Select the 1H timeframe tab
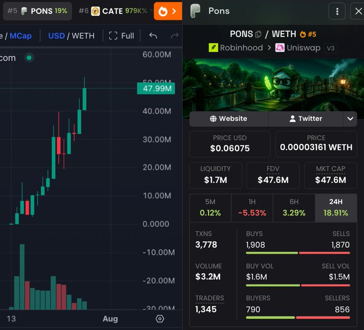This screenshot has width=364, height=330. [252, 208]
